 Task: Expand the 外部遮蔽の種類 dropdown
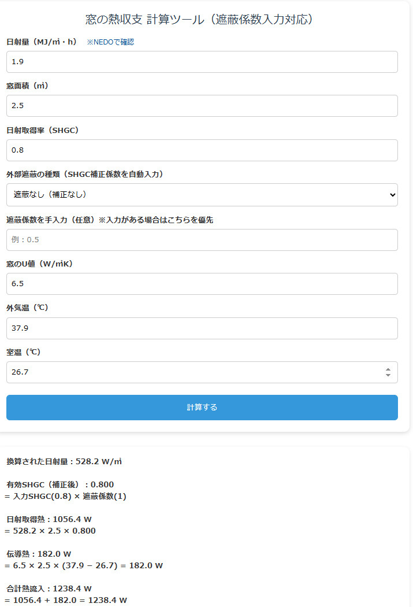(202, 195)
